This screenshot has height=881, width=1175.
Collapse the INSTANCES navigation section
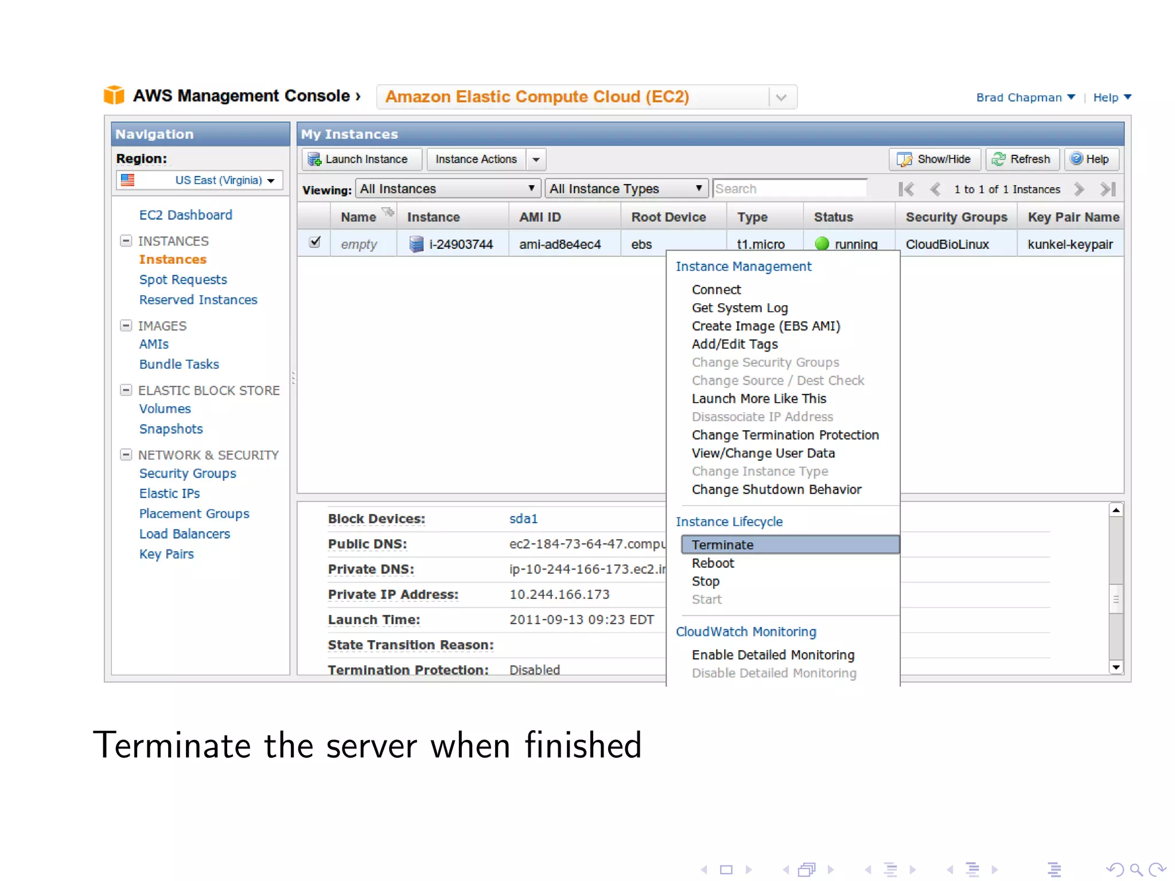click(126, 241)
